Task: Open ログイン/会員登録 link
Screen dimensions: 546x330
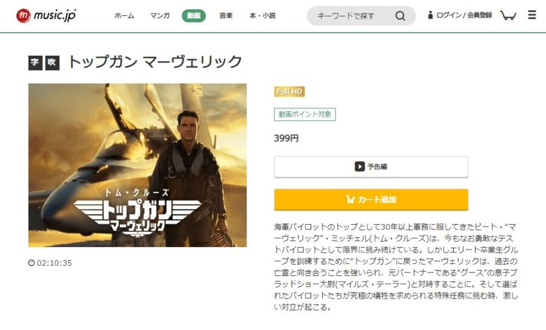Action: (x=460, y=15)
